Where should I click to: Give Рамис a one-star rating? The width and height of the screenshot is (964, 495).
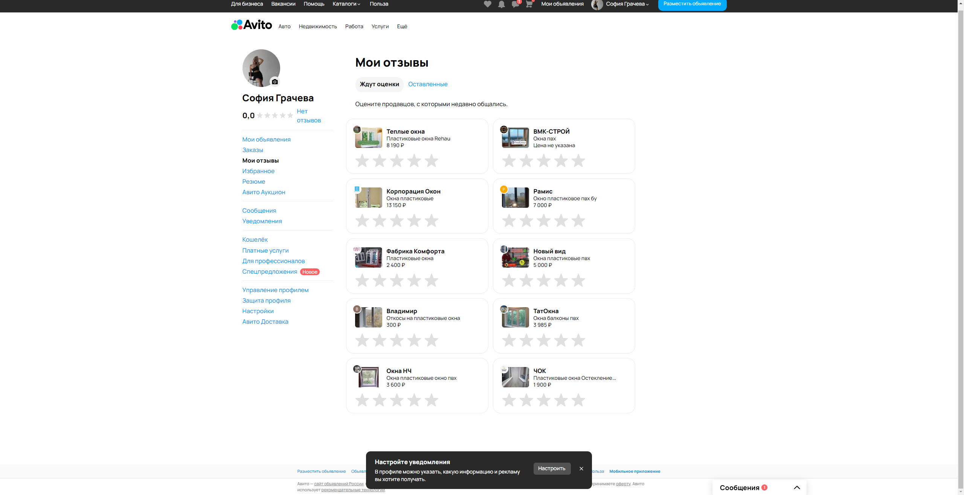[509, 221]
